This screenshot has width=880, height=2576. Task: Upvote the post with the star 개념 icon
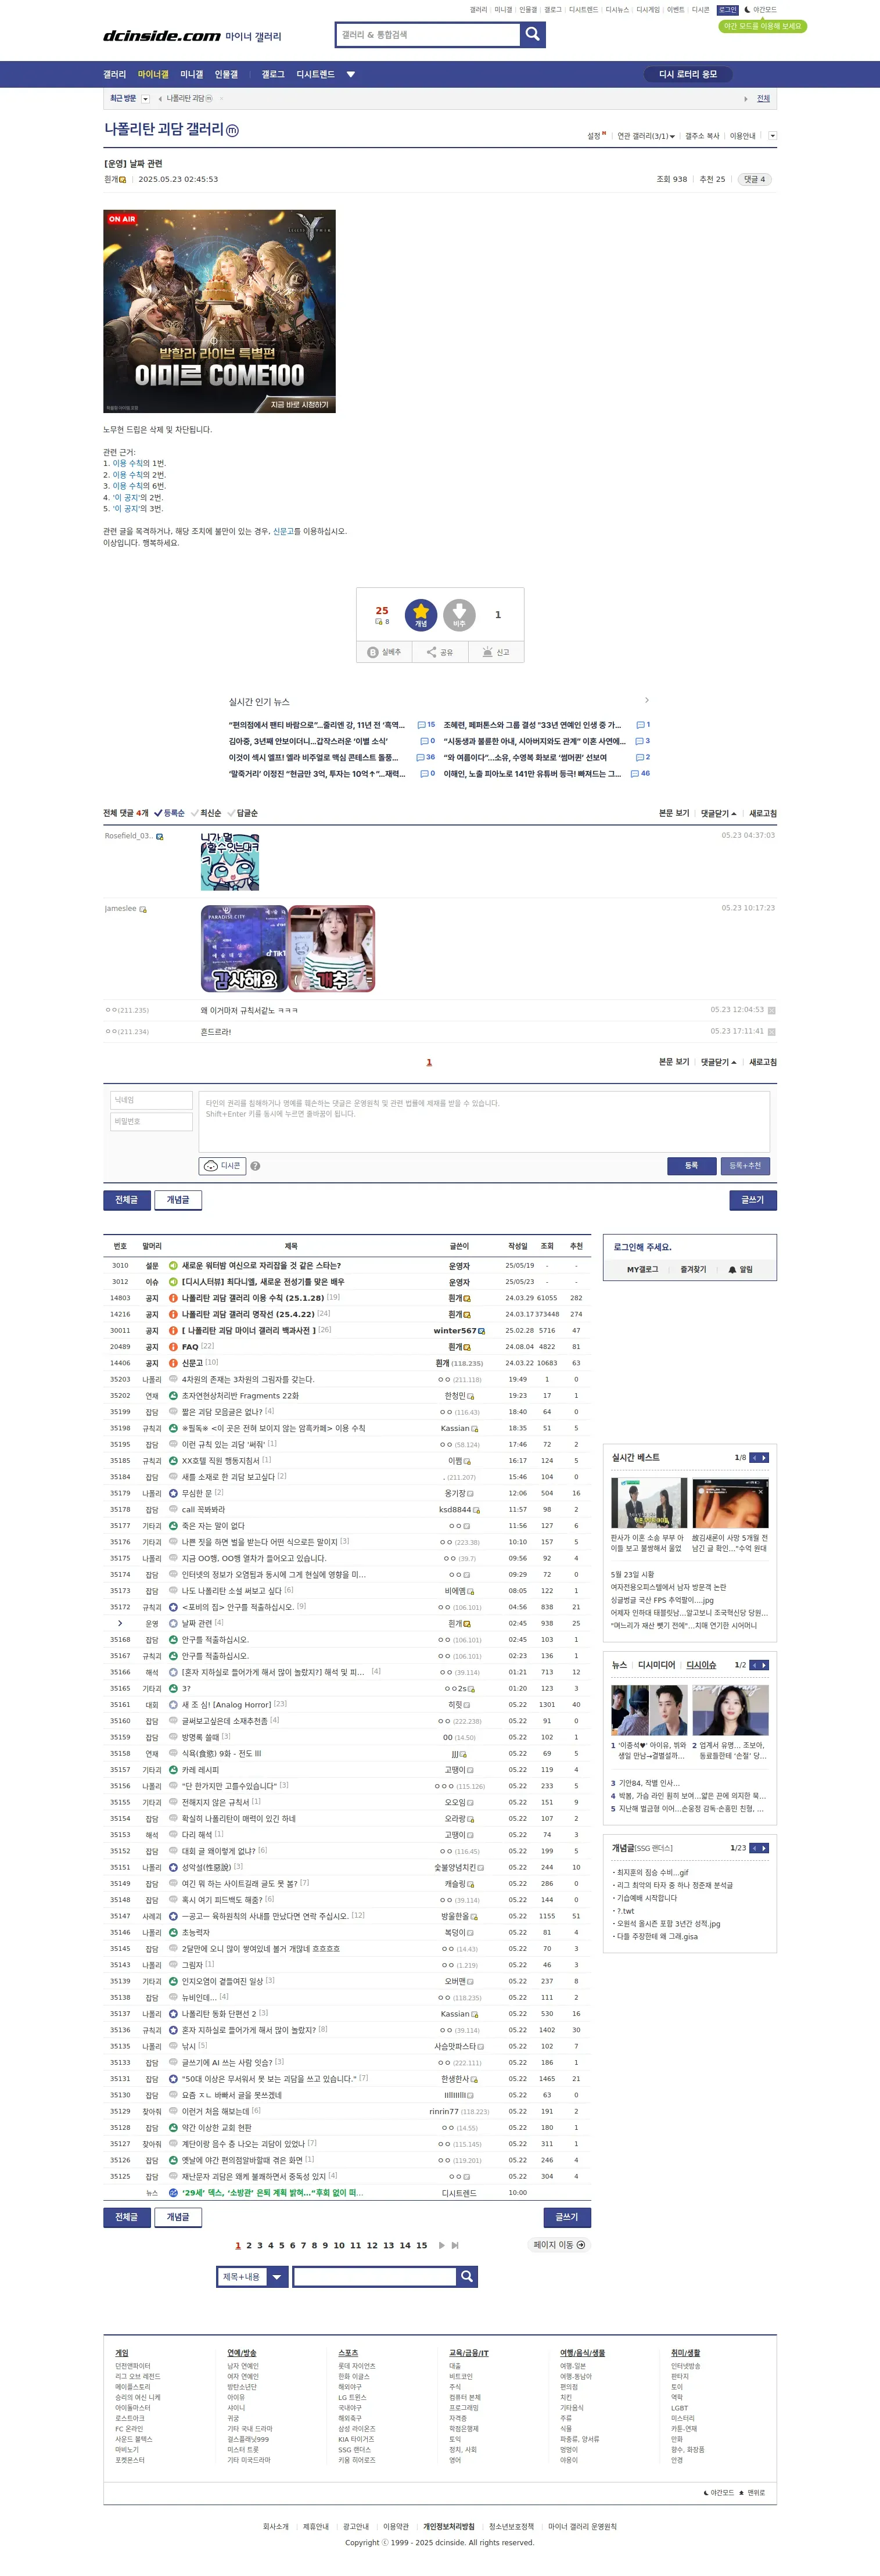pos(421,614)
